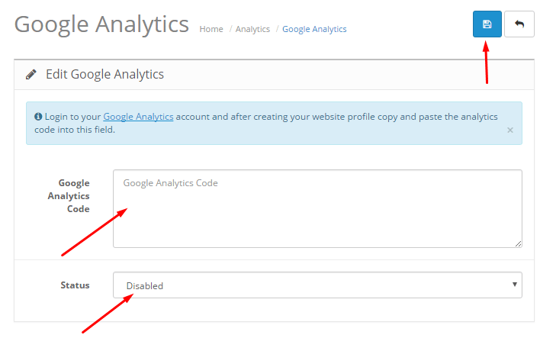This screenshot has width=540, height=338.
Task: Click Google Analytics breadcrumb link
Action: click(x=314, y=29)
